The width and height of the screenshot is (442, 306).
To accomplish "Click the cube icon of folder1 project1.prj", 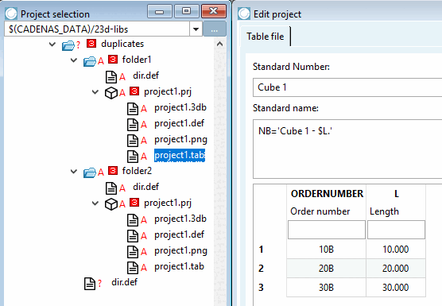I will pyautogui.click(x=111, y=93).
